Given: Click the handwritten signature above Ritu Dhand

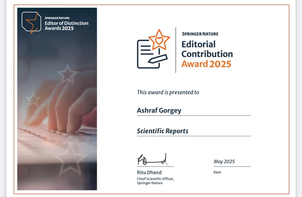Looking at the screenshot, I should pyautogui.click(x=153, y=159).
